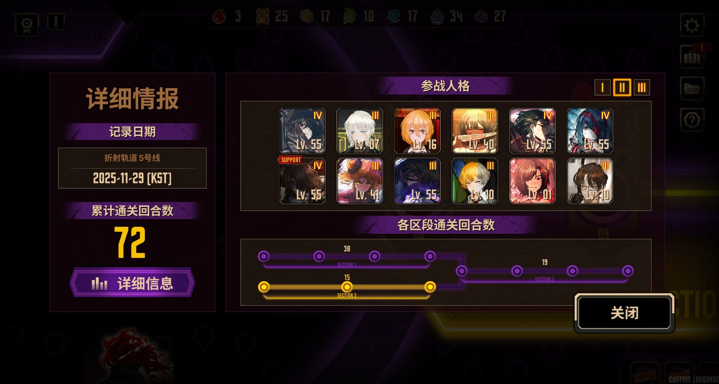This screenshot has height=384, width=719.
Task: Close the panel with 关闭 button
Action: click(x=624, y=313)
